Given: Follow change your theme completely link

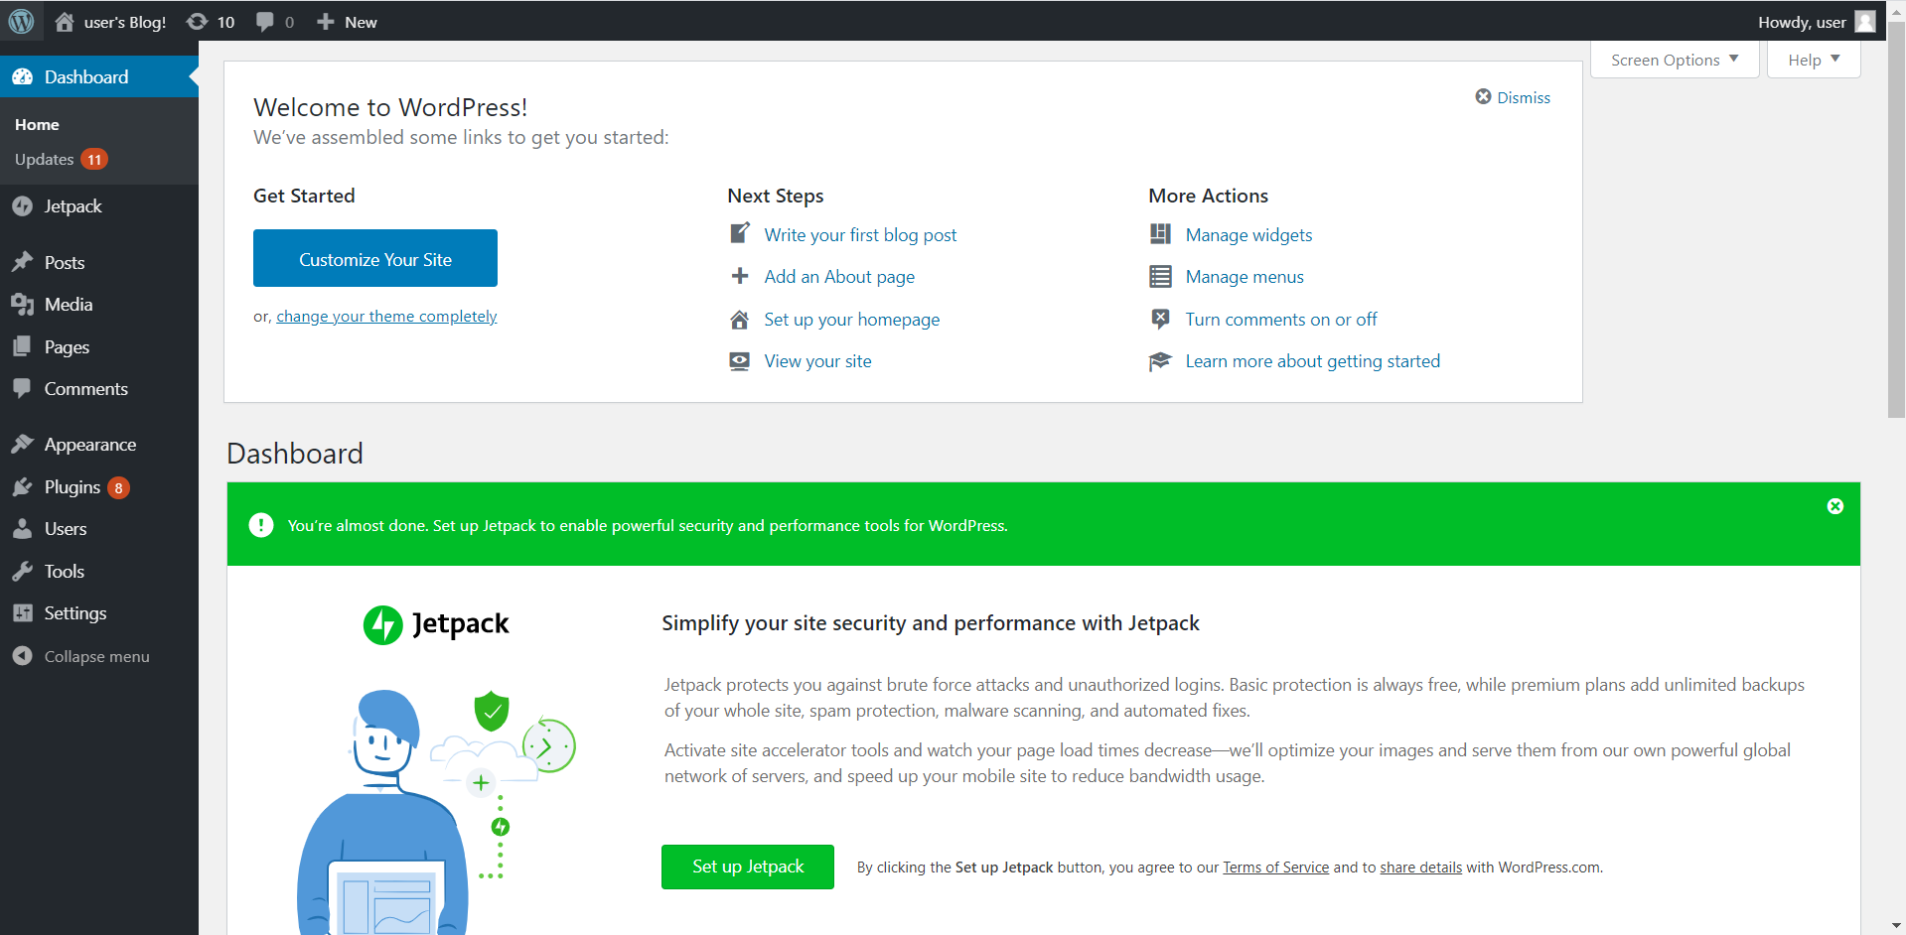Looking at the screenshot, I should 386,316.
